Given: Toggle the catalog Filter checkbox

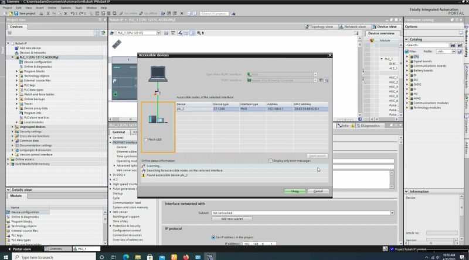Looking at the screenshot, I should point(407,51).
